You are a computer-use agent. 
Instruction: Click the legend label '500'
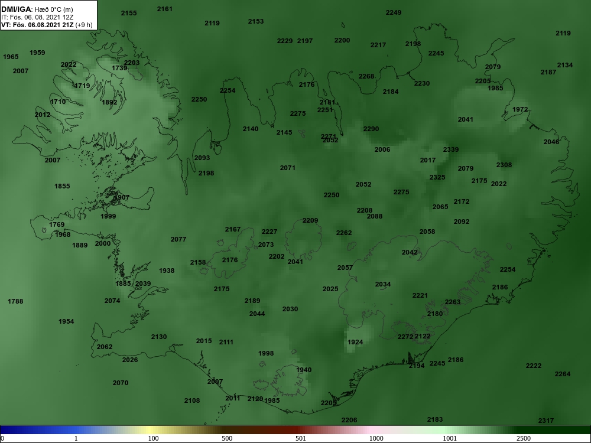click(227, 438)
